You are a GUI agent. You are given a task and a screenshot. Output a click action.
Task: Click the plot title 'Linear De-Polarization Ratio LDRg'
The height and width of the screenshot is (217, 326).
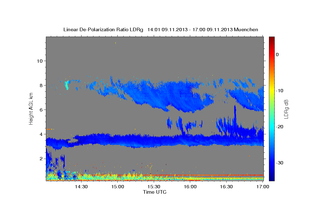tap(103, 30)
